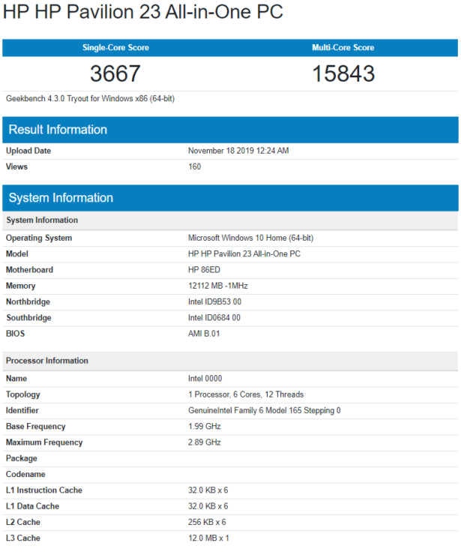Click the Identifier label

tap(22, 410)
